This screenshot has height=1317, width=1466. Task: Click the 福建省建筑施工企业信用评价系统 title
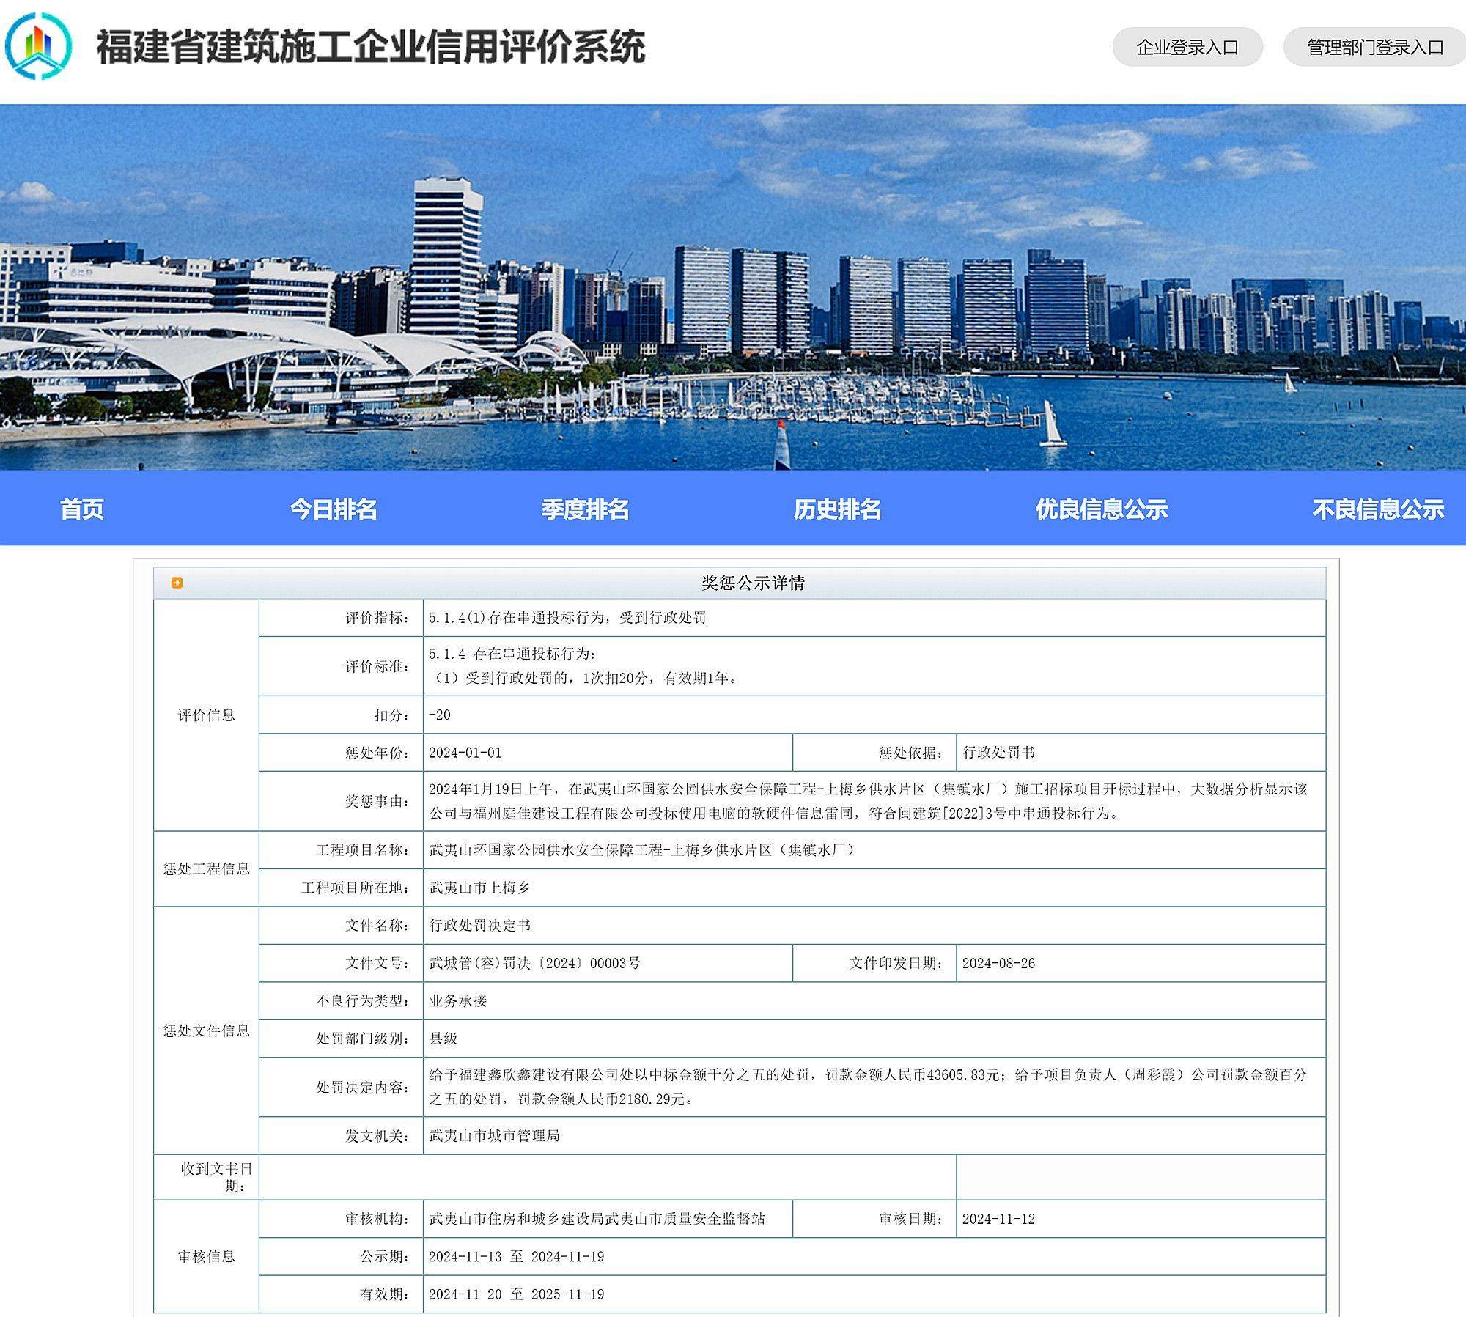point(371,47)
